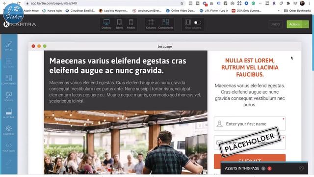Open the Components panel in left sidebar
Image resolution: width=314 pixels, height=177 pixels.
tap(9, 80)
